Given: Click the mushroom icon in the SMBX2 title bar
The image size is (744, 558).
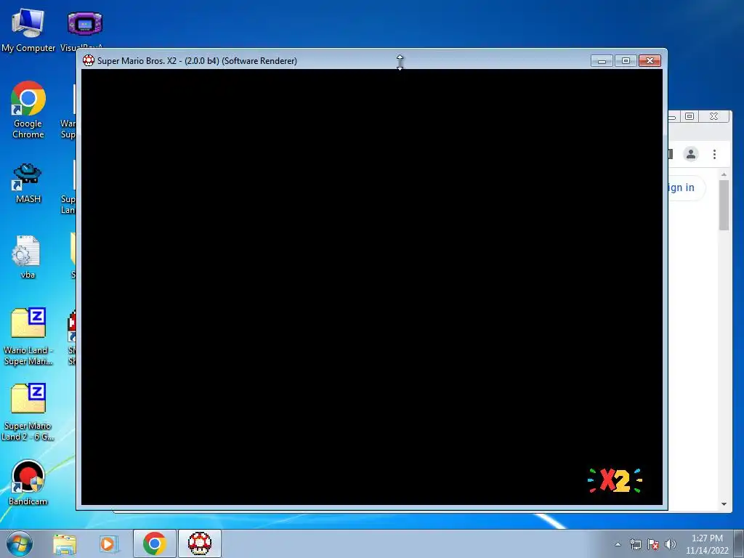Looking at the screenshot, I should [88, 61].
